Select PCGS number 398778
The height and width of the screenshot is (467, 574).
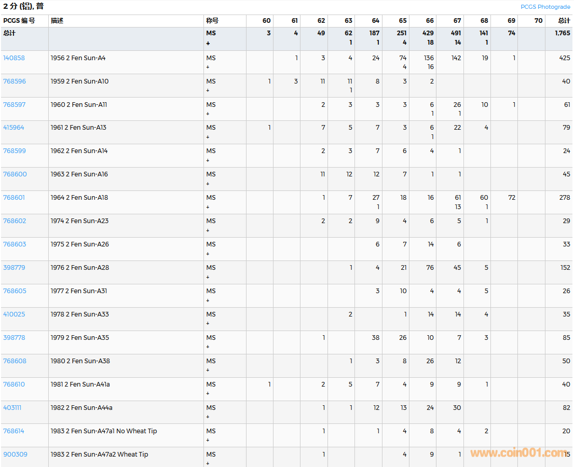(14, 338)
